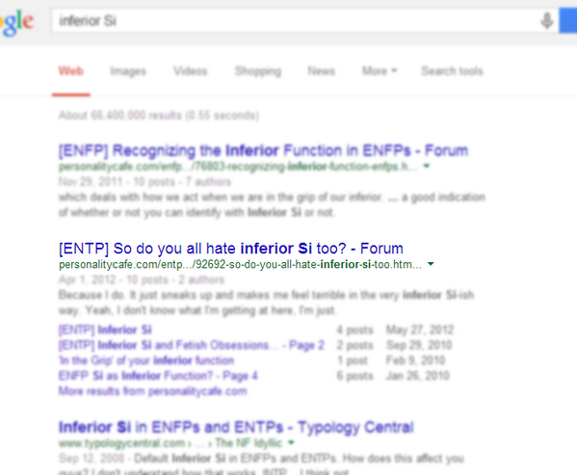Image resolution: width=577 pixels, height=475 pixels.
Task: Select the Web tab
Action: pyautogui.click(x=70, y=70)
